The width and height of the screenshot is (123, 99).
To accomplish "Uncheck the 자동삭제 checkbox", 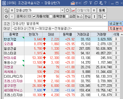I will 34,16.
